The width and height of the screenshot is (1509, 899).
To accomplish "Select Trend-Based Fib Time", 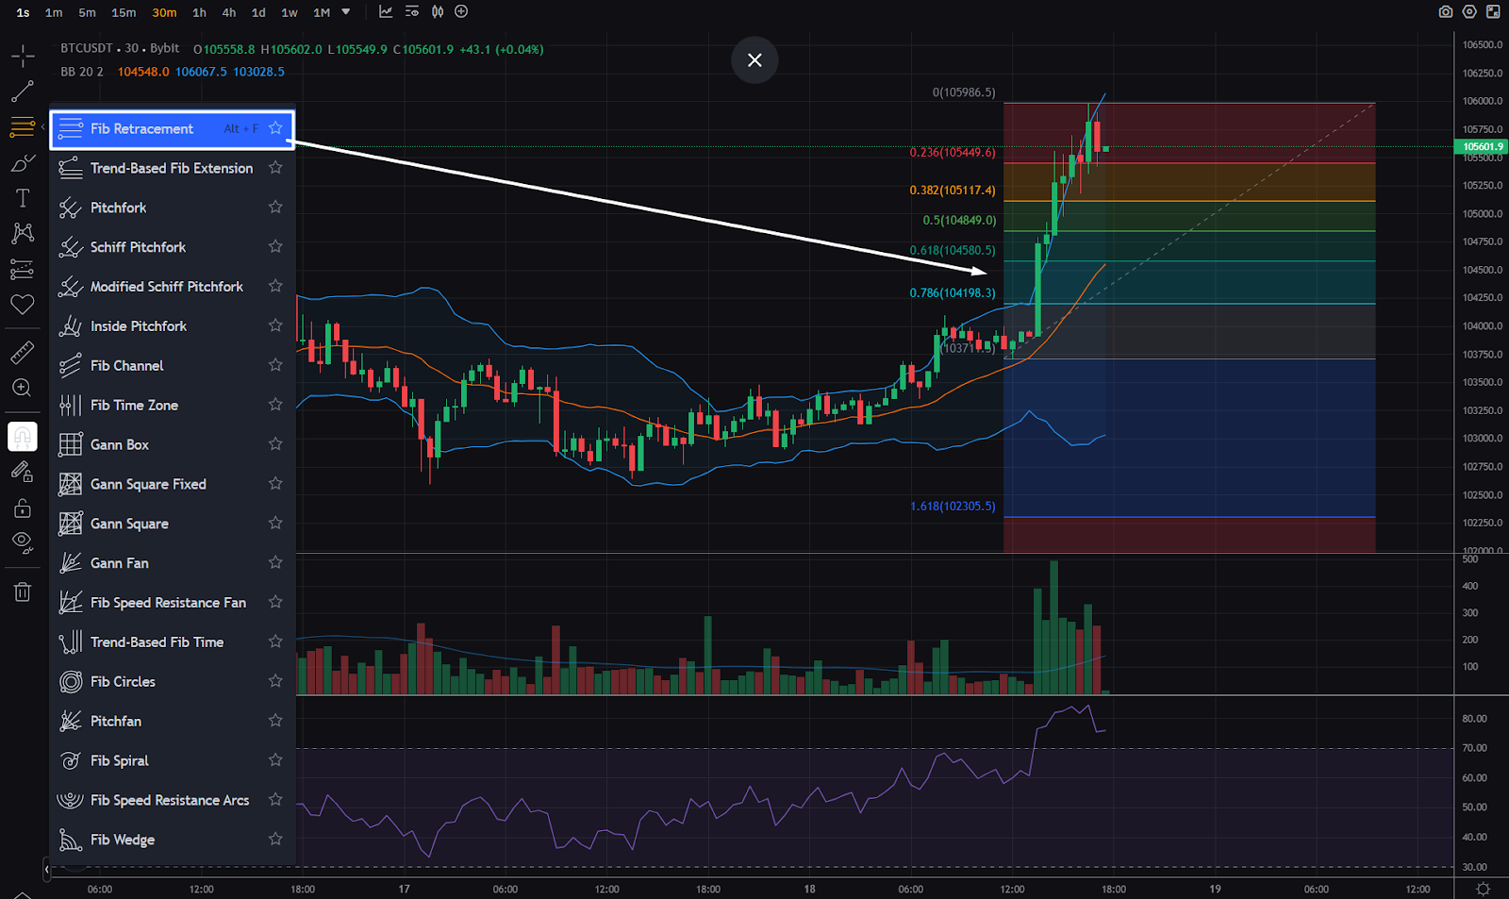I will pos(173,642).
